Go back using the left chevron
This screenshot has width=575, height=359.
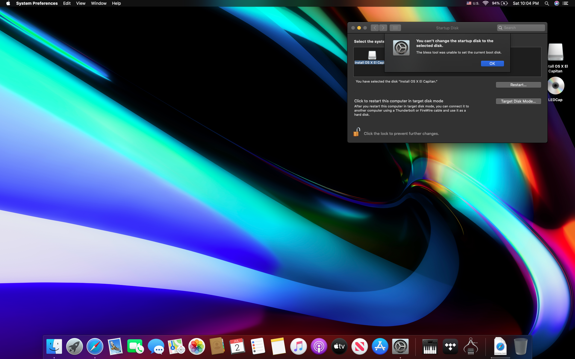[x=375, y=28]
